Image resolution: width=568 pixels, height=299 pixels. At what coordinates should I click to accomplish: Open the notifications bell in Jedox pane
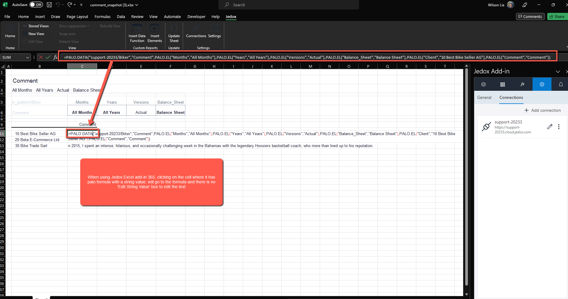coord(561,84)
